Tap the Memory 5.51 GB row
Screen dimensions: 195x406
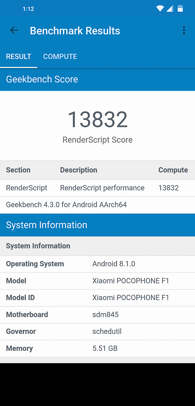pos(97,348)
